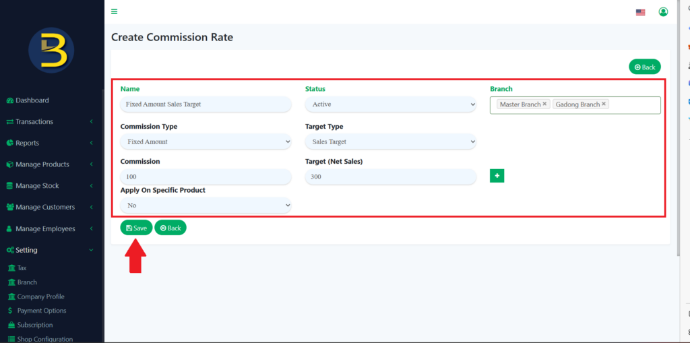
Task: Expand the Reports sidebar menu
Action: 27,143
